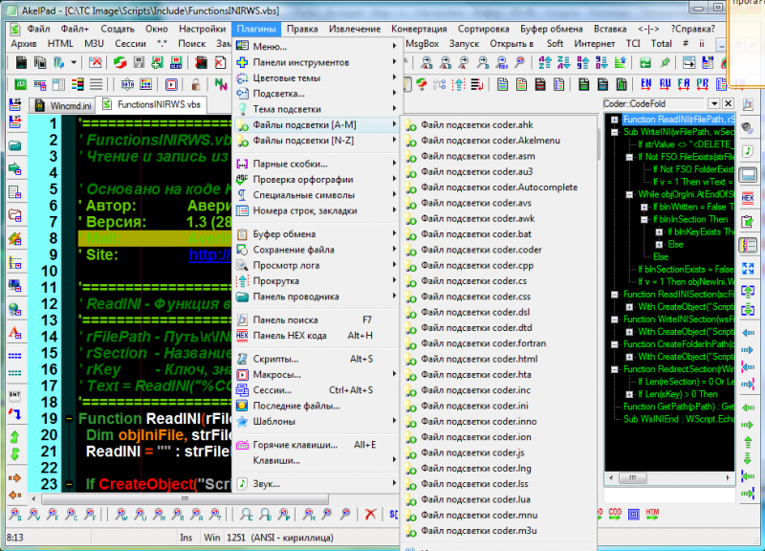This screenshot has height=551, width=765.
Task: Open the Плагины menu in menu bar
Action: [256, 29]
